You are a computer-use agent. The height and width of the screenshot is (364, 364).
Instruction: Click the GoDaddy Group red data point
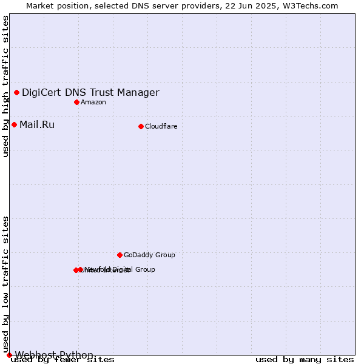click(120, 255)
